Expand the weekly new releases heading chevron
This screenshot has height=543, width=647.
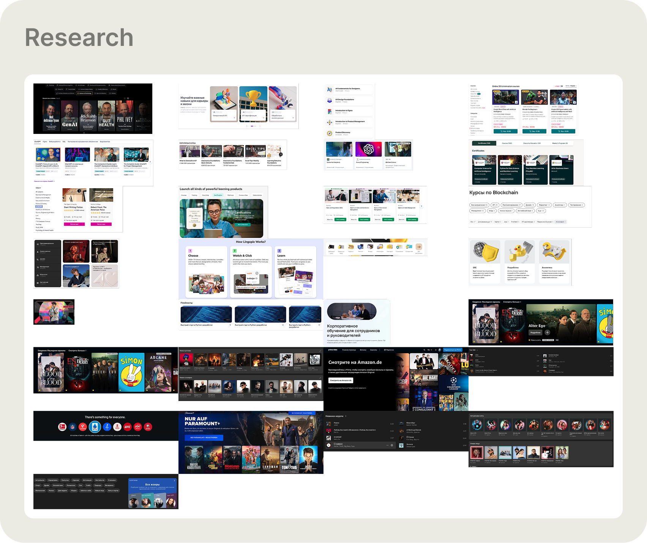346,416
